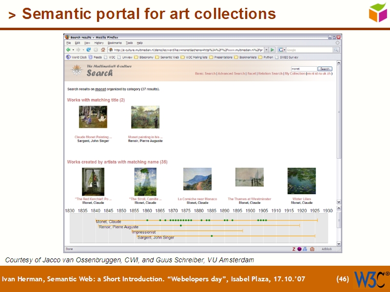Open the Bookmarks menu
The image size is (390, 292).
point(114,43)
